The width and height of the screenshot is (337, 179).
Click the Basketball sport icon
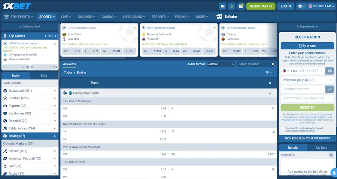pyautogui.click(x=5, y=91)
